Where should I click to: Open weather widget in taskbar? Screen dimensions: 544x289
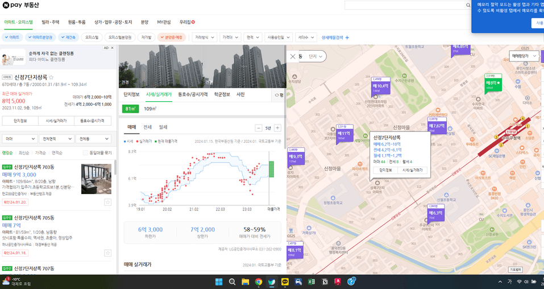click(x=16, y=282)
